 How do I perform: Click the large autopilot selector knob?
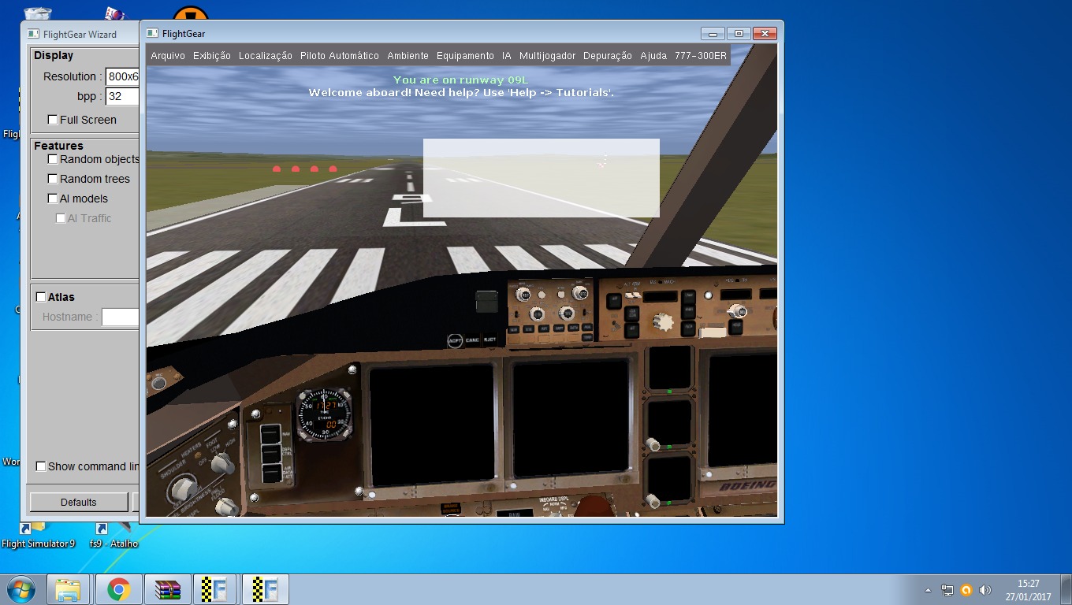click(663, 322)
